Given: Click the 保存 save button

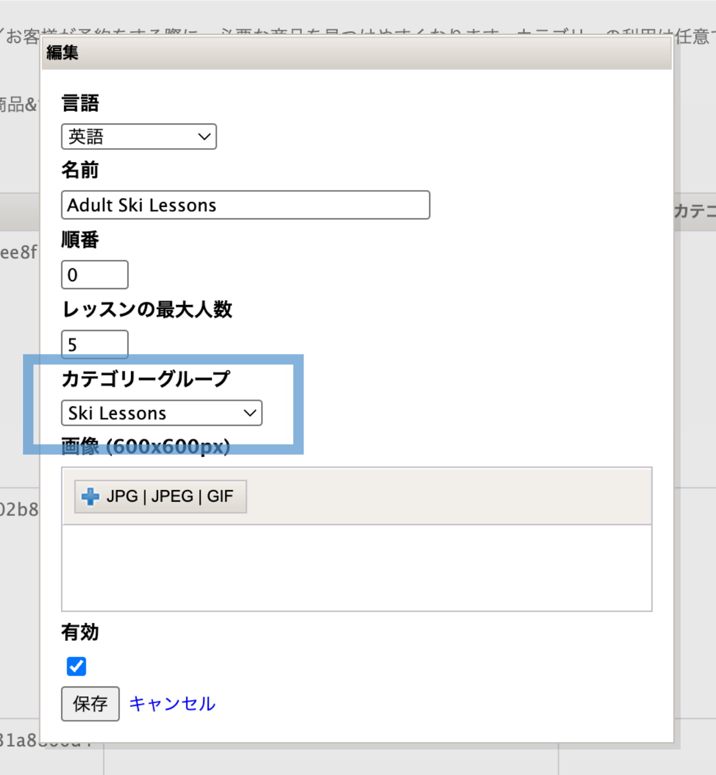Looking at the screenshot, I should 90,704.
